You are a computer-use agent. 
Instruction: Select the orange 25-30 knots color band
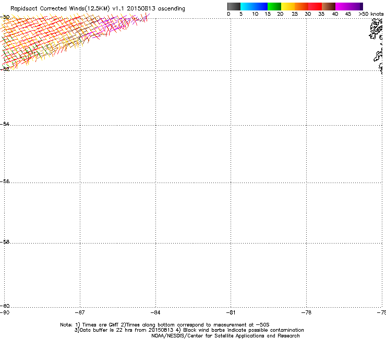(x=301, y=6)
